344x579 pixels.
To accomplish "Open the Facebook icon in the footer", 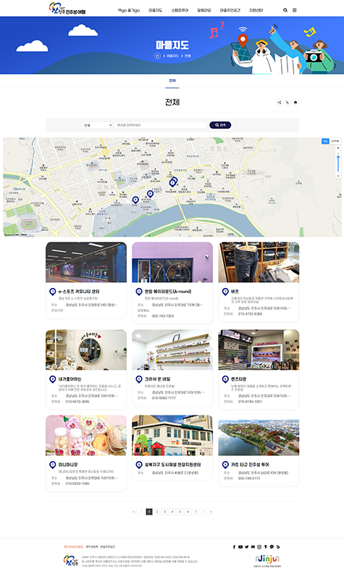I will 234,547.
